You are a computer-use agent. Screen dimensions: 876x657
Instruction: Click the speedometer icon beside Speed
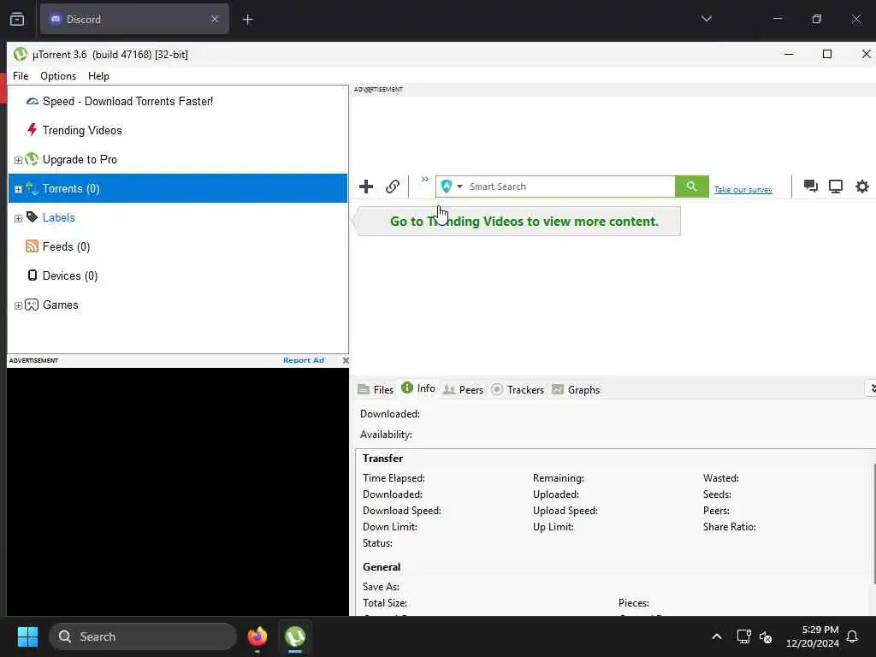[33, 101]
